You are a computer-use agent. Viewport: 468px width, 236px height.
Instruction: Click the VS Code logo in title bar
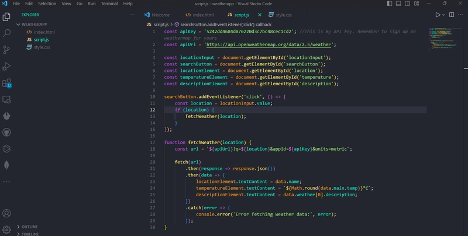click(x=5, y=4)
